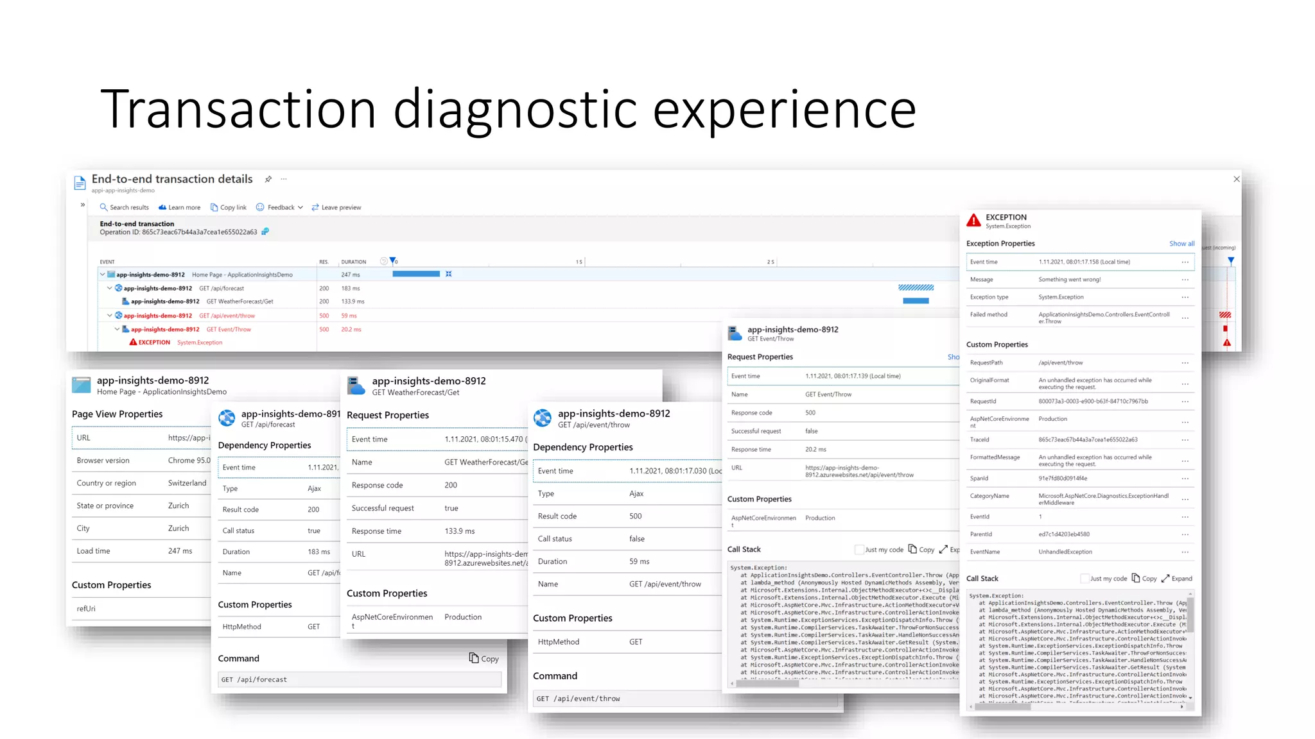
Task: Open the Learn more toolbar item
Action: click(179, 207)
